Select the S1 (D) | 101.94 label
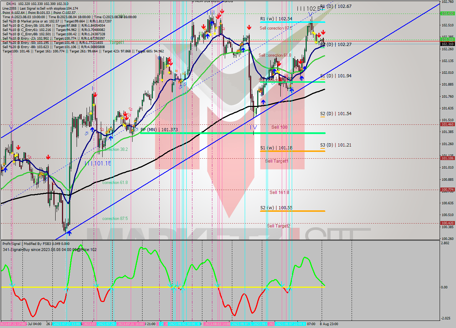 (x=336, y=76)
